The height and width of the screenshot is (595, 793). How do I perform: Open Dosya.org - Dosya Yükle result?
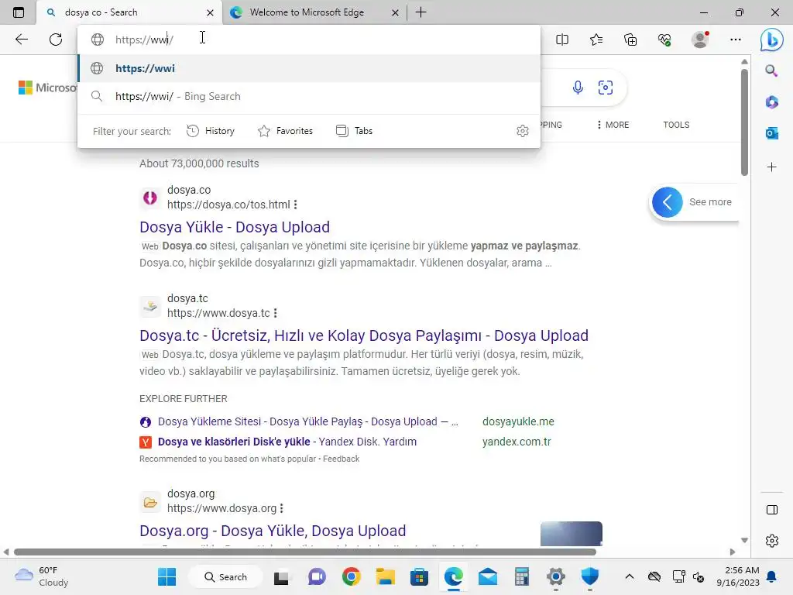click(x=273, y=531)
